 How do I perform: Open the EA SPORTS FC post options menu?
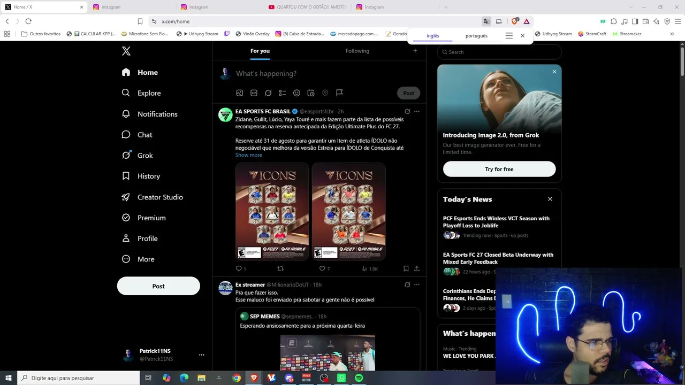click(x=417, y=112)
